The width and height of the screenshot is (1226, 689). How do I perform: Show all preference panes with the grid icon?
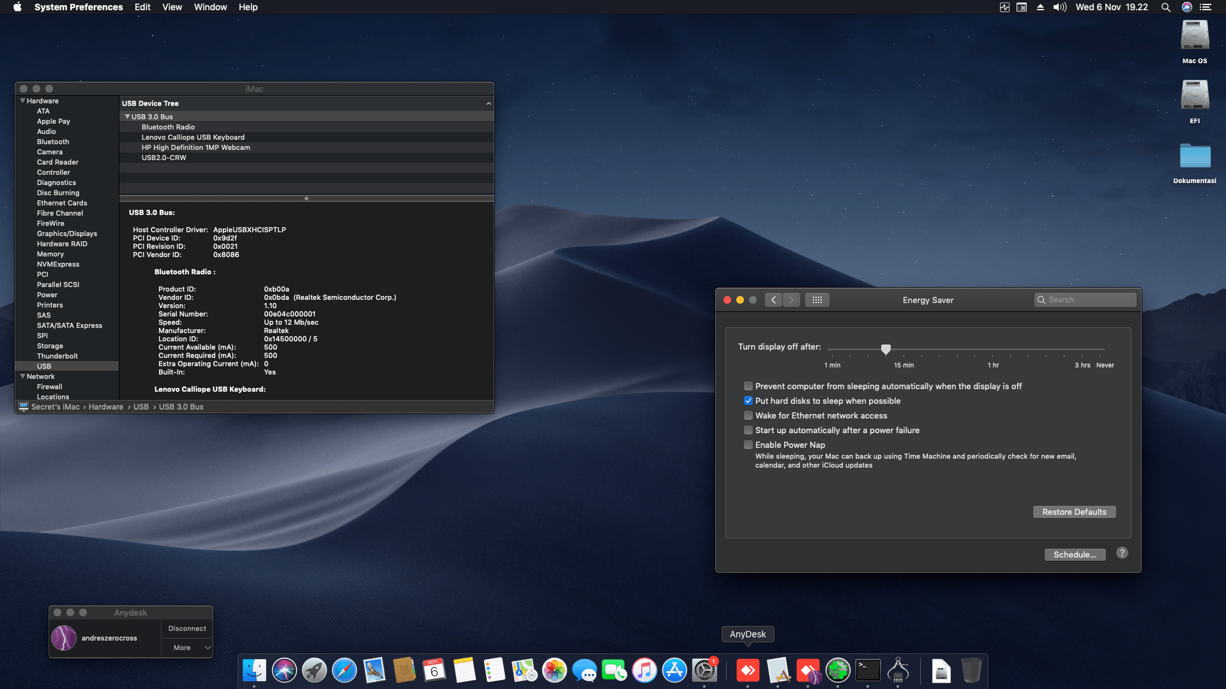tap(817, 300)
